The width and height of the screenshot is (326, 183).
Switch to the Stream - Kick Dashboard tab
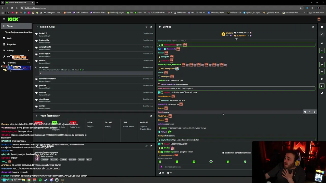click(x=19, y=3)
